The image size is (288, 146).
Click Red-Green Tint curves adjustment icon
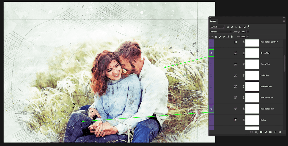click(x=235, y=98)
